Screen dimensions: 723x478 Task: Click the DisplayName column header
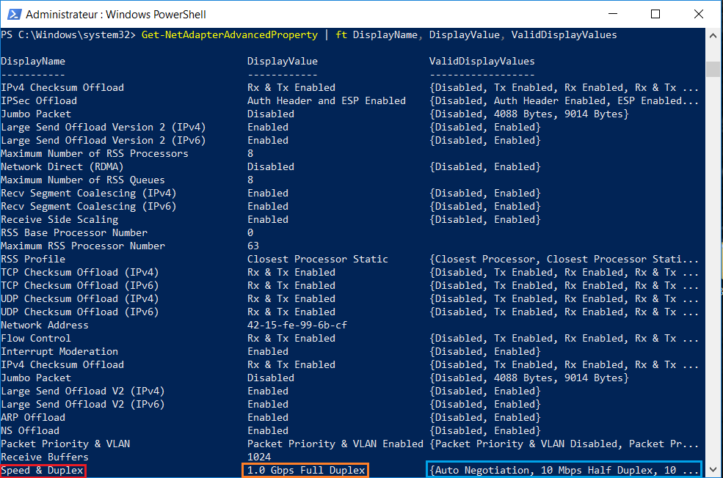(33, 61)
